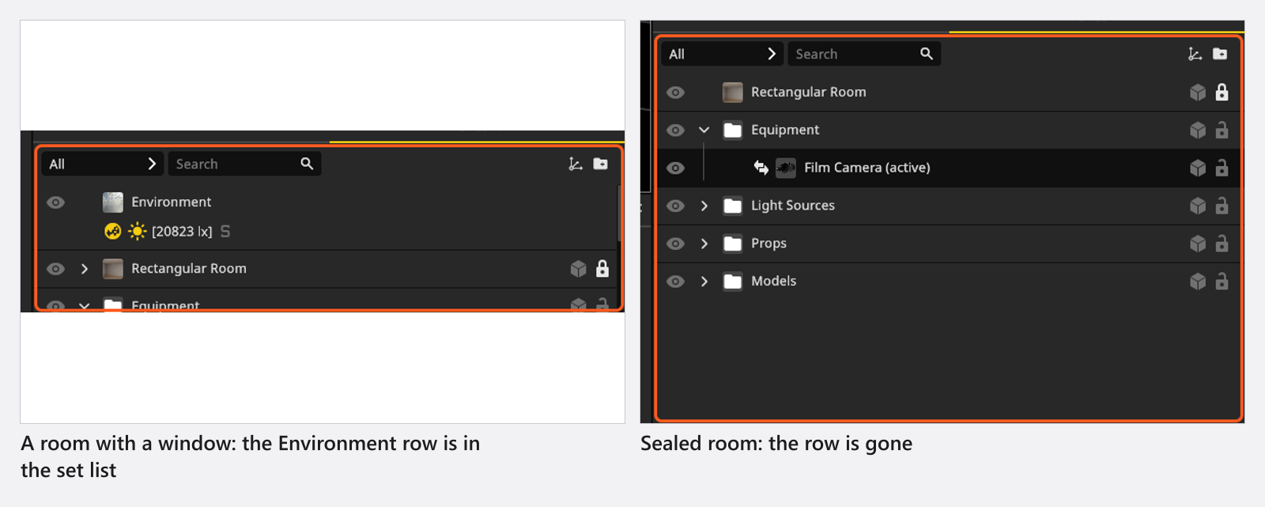Screen dimensions: 1265x507
Task: Select the Models folder row
Action: click(x=949, y=282)
